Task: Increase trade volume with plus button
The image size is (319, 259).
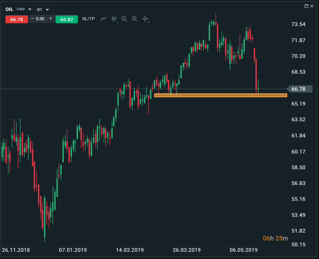Action: pos(50,19)
